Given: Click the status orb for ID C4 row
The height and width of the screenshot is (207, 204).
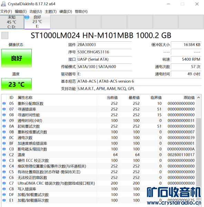Looking at the screenshot, I should point(4,166).
